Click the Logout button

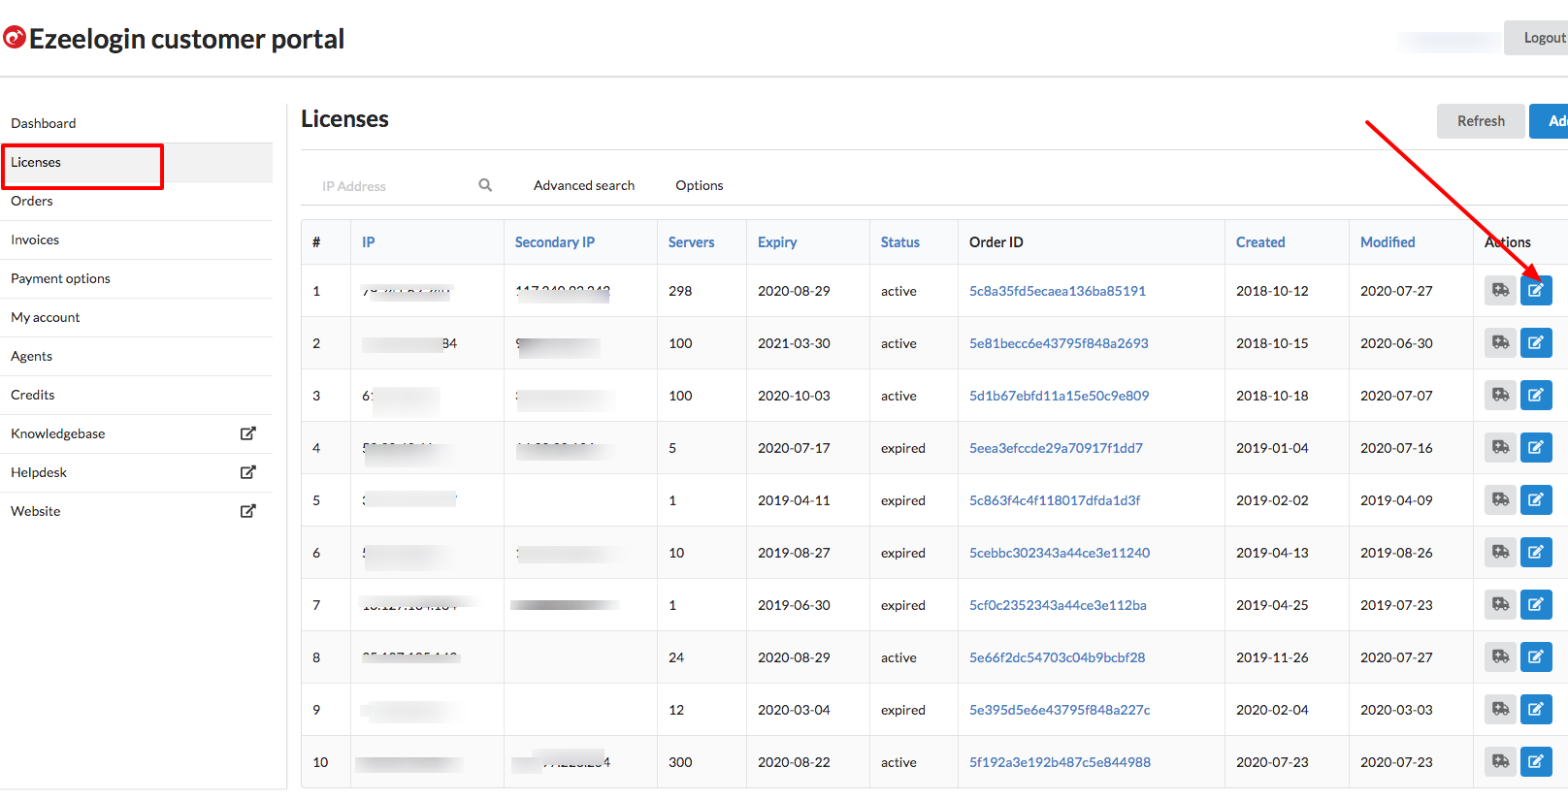tap(1537, 38)
